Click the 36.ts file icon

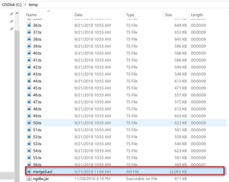29,25
